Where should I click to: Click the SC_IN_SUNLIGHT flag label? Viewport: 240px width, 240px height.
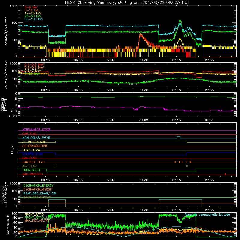(x=34, y=142)
